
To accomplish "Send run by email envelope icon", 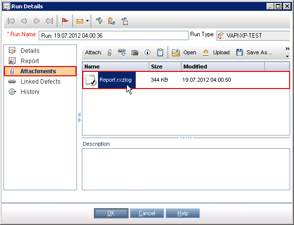I will coord(80,21).
